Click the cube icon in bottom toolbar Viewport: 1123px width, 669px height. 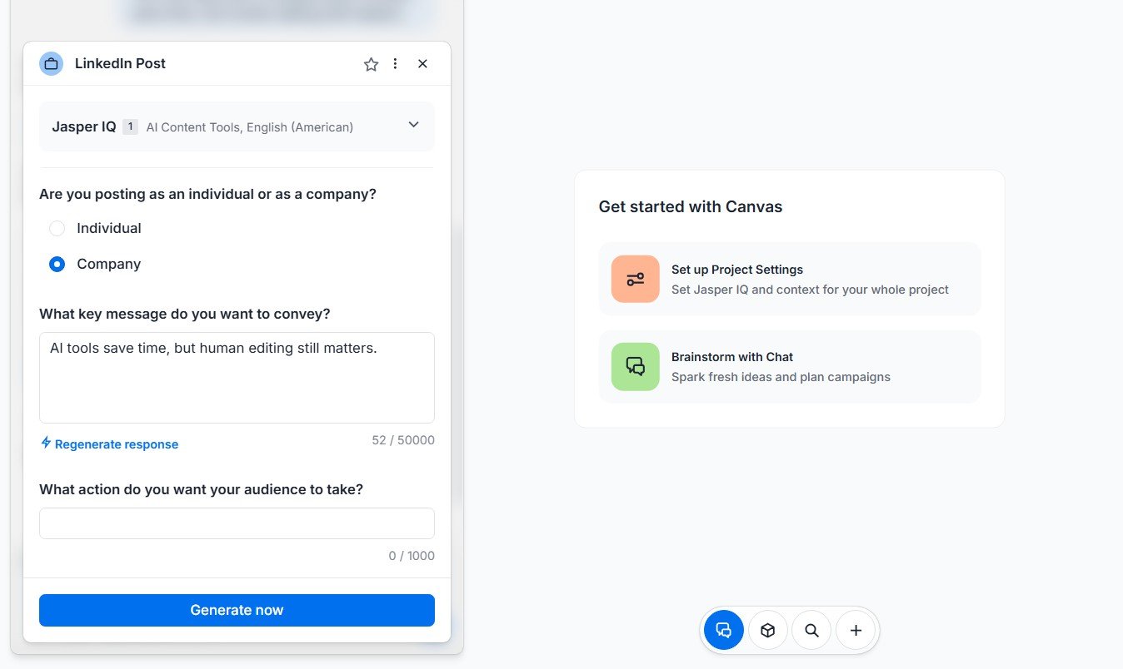point(768,631)
